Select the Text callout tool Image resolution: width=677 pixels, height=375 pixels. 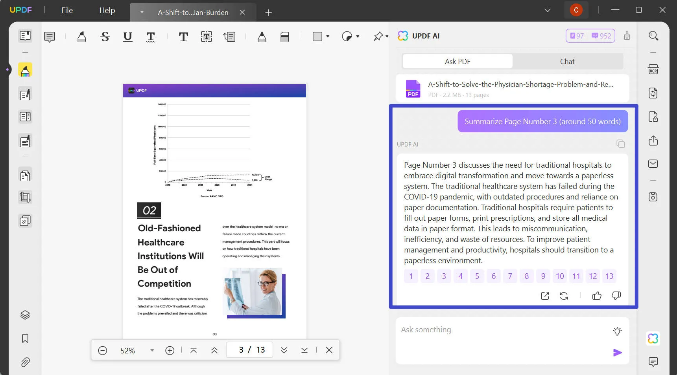pos(229,37)
